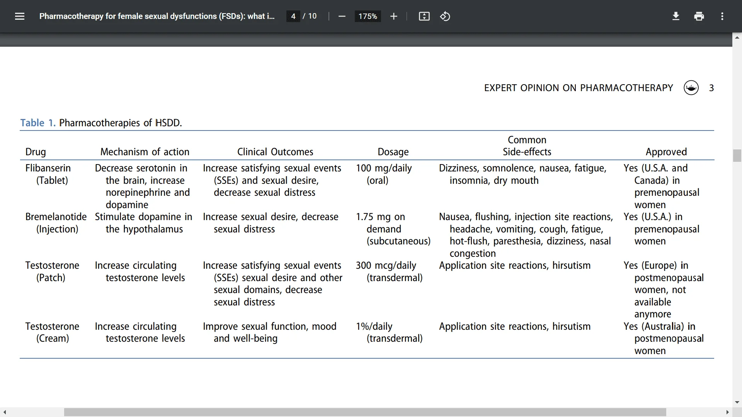Click 'Yes (Europe) in postmenopausal' cell
This screenshot has width=742, height=417.
coord(664,290)
